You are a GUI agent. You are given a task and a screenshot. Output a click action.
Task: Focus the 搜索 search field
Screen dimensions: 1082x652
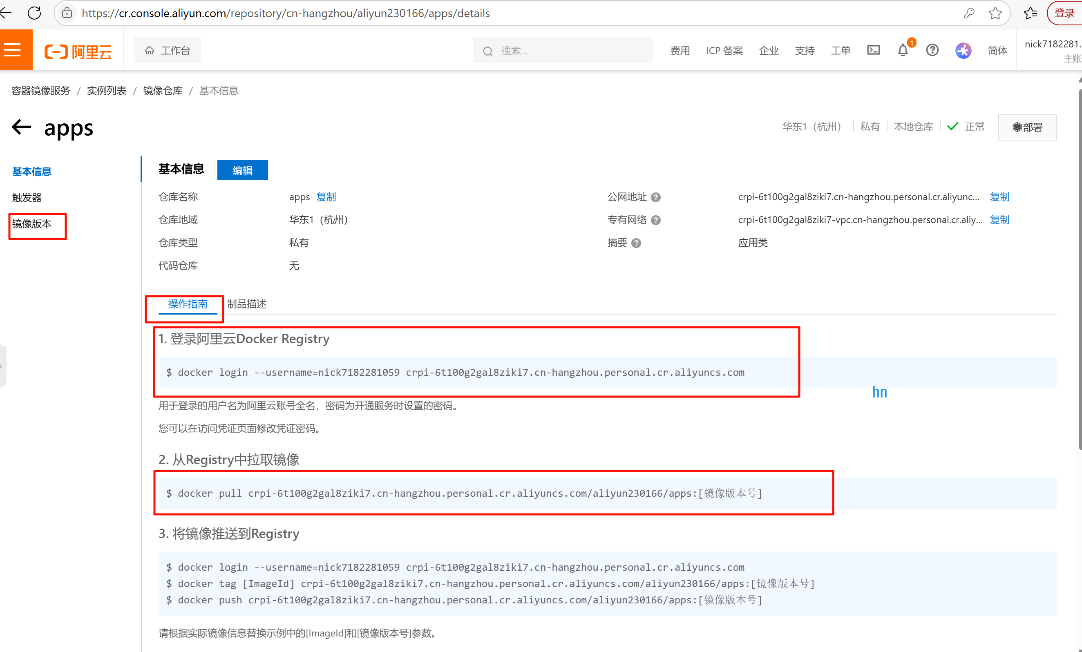(562, 51)
